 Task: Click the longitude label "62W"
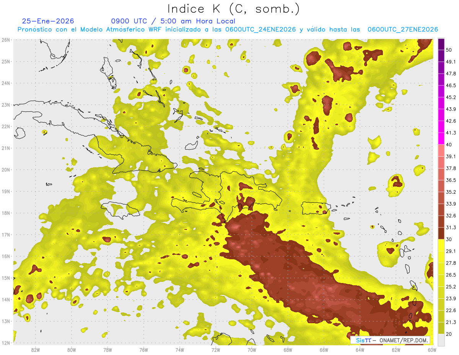click(396, 350)
